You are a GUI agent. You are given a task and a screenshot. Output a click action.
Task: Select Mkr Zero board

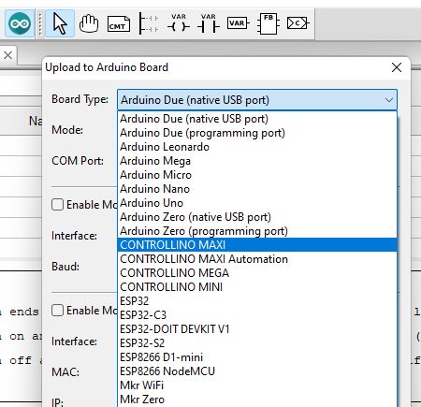[x=257, y=400]
